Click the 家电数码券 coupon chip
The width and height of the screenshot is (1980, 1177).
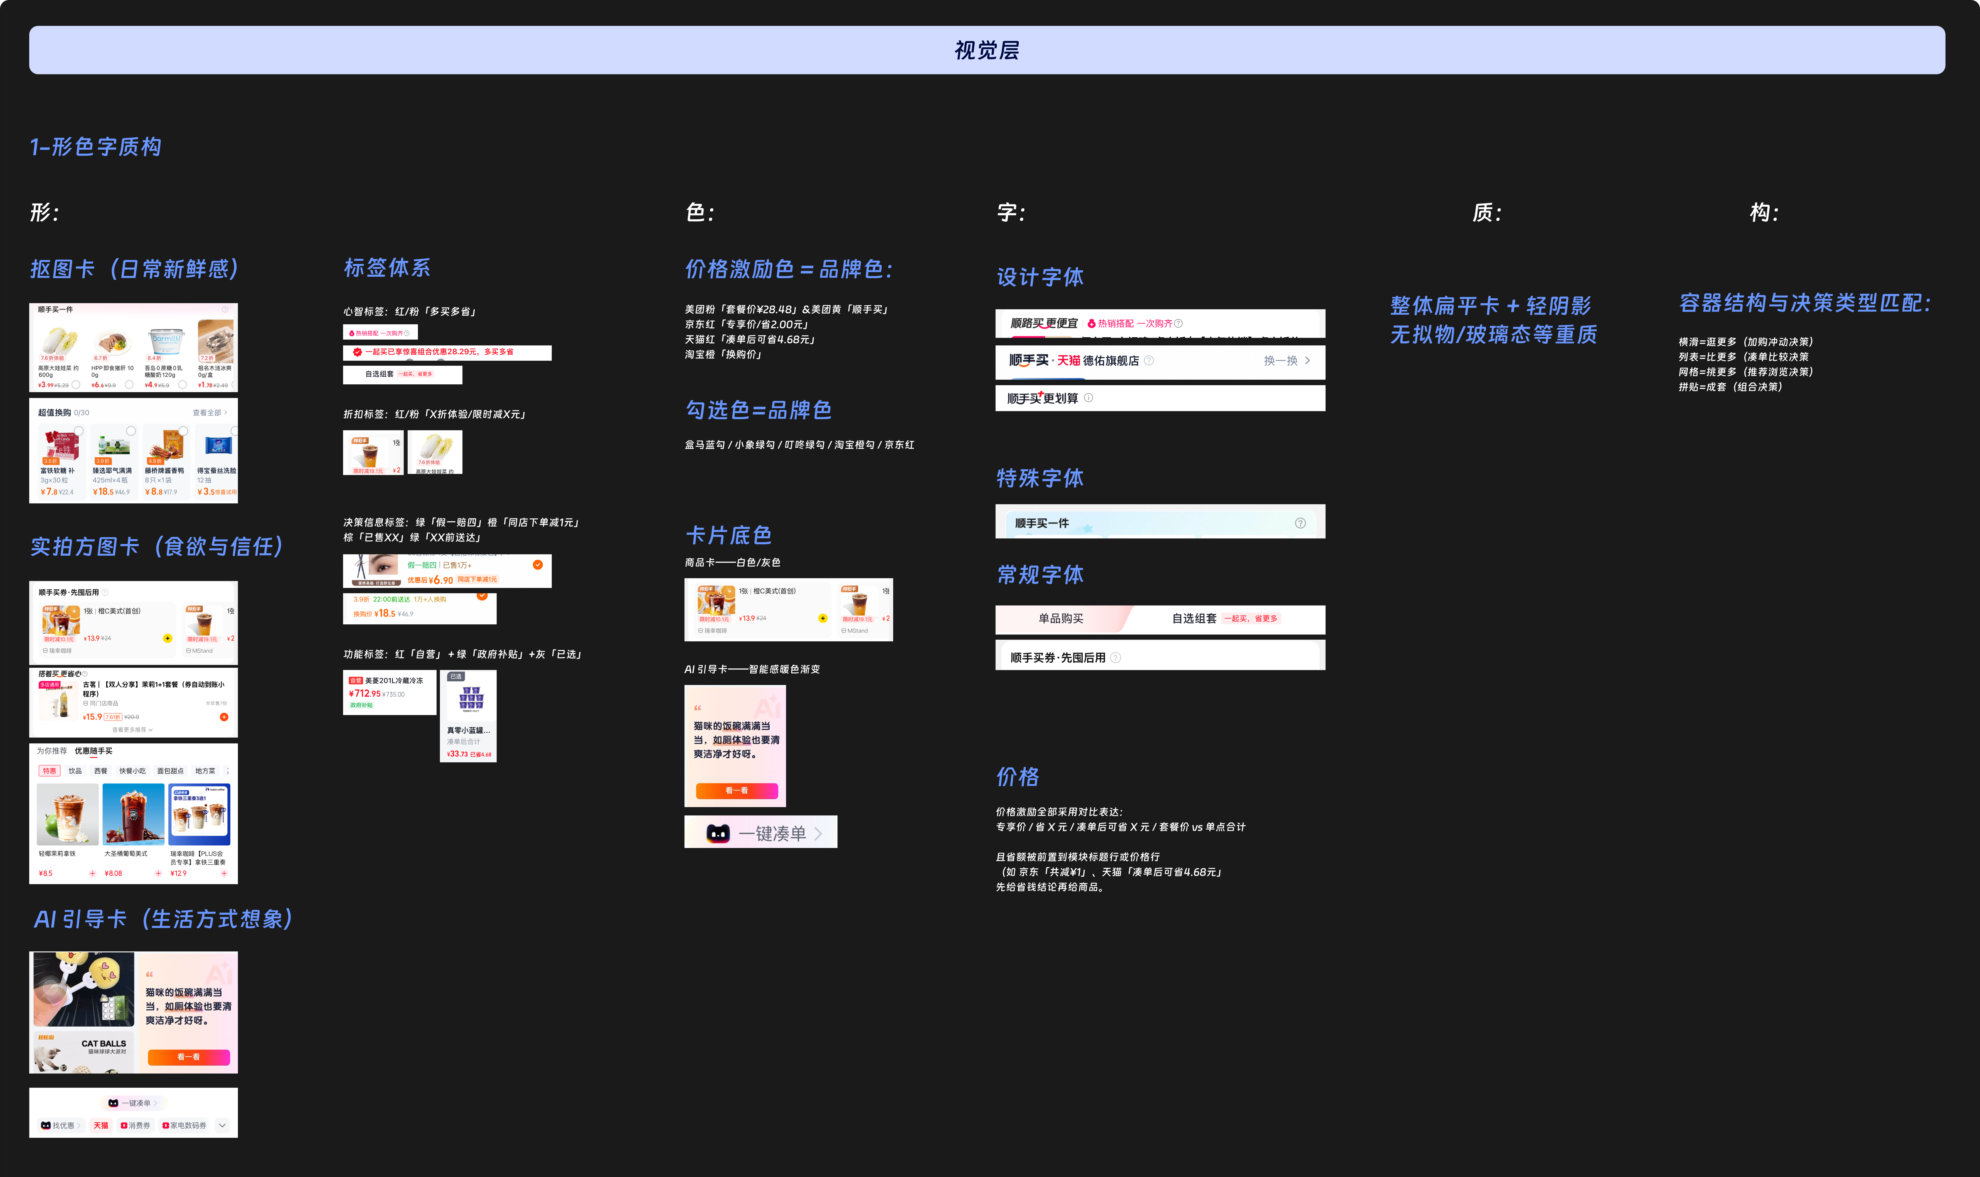point(184,1126)
